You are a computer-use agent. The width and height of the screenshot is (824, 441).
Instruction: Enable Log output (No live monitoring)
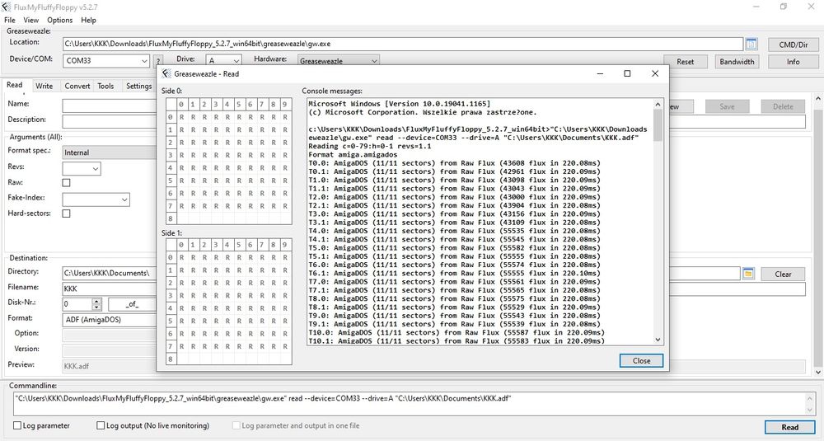101,425
